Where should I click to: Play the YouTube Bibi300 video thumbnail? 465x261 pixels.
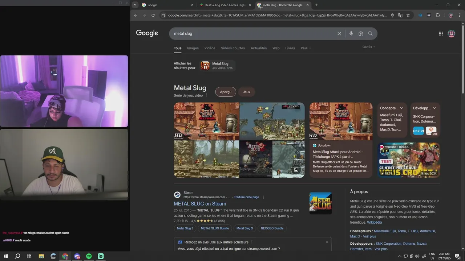[408, 160]
